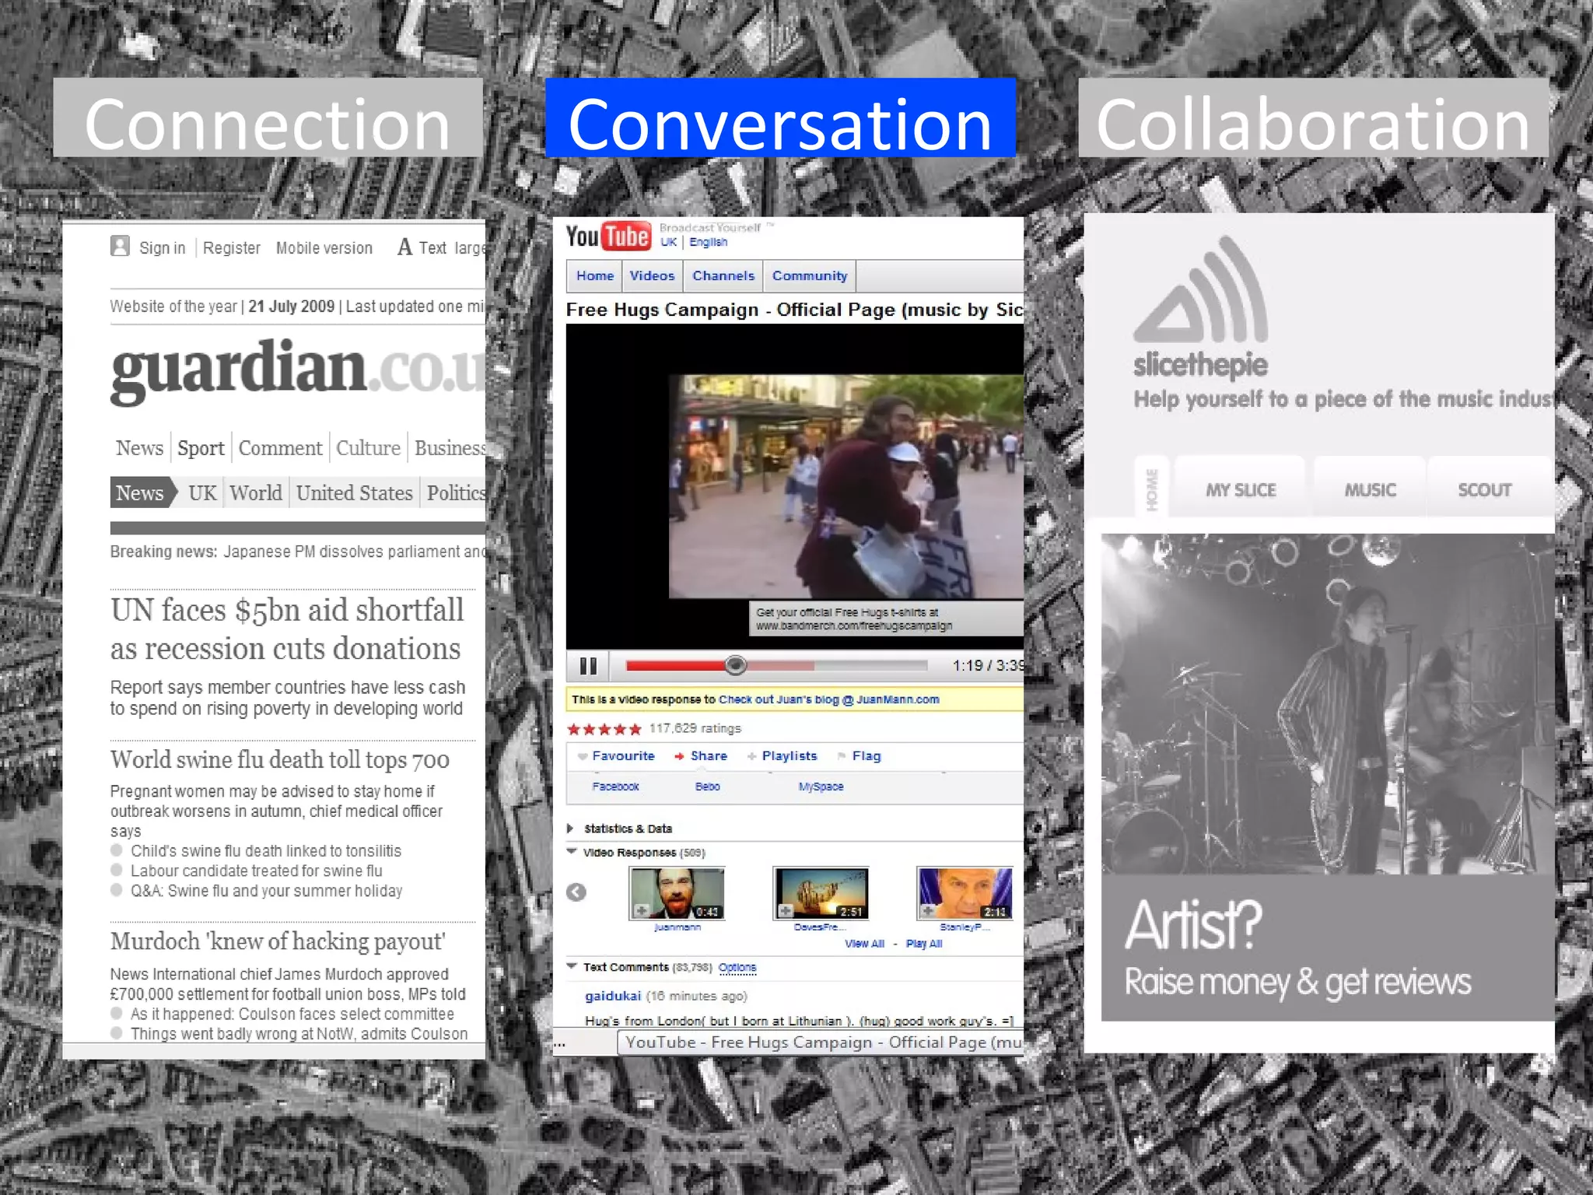
Task: Click Artist? Raise money banner
Action: (x=1328, y=947)
